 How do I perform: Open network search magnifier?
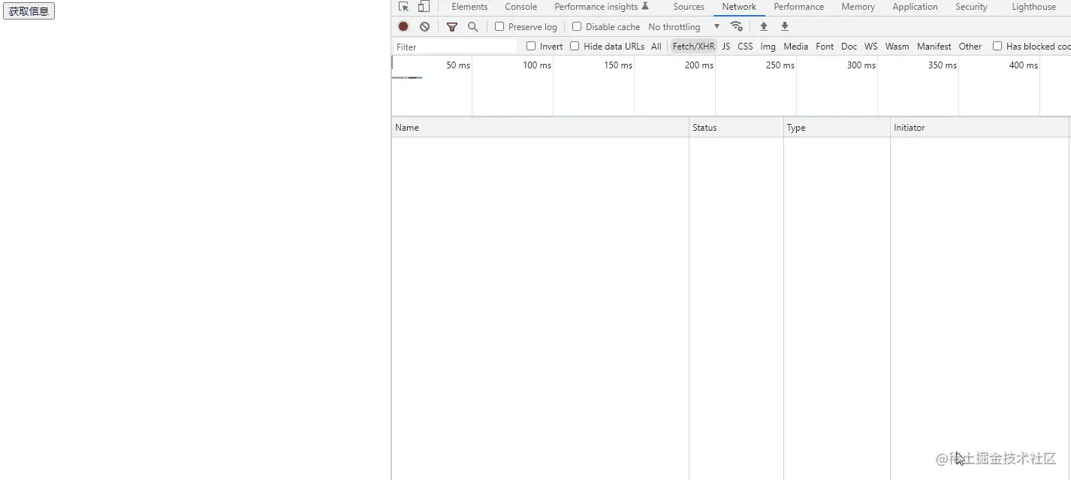472,26
